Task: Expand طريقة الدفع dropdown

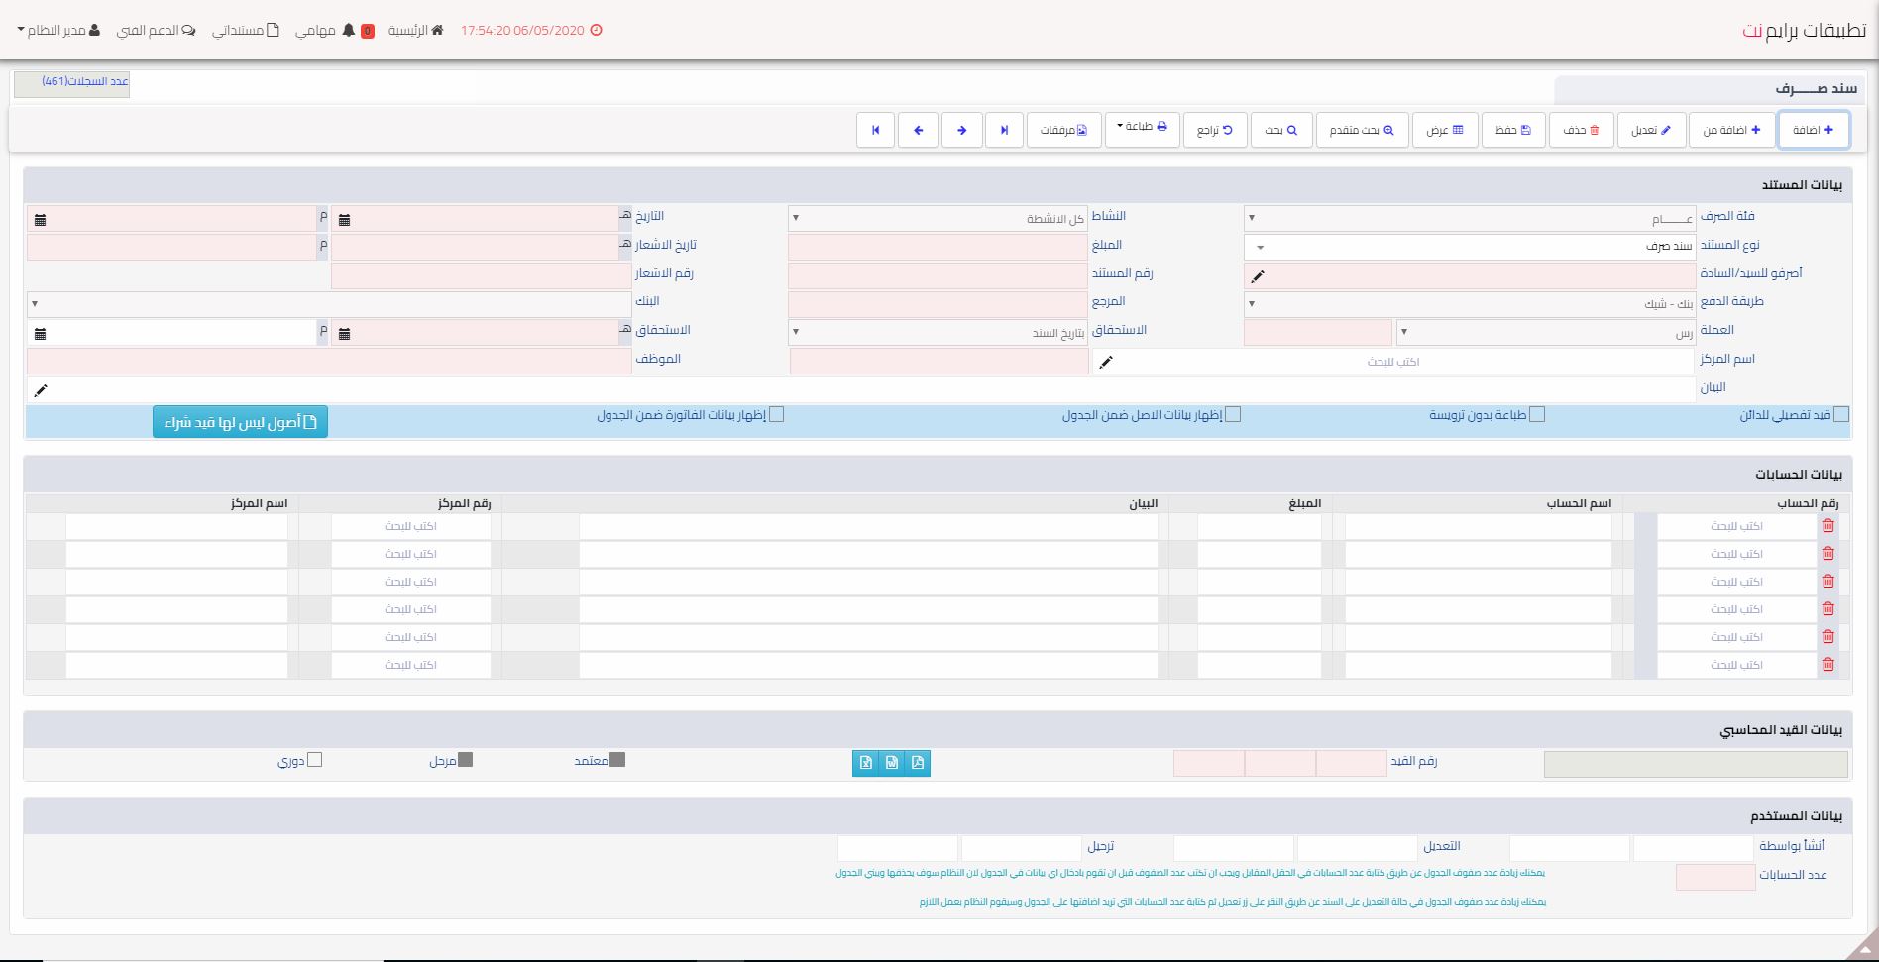Action: point(1470,304)
